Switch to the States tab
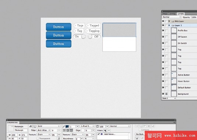197x140 pixels. (172, 14)
